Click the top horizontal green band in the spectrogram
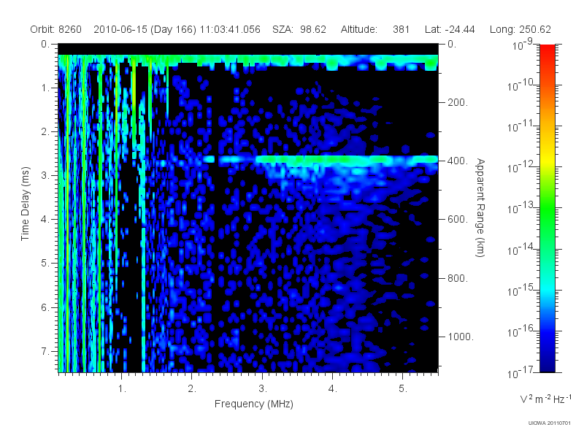 [248, 59]
